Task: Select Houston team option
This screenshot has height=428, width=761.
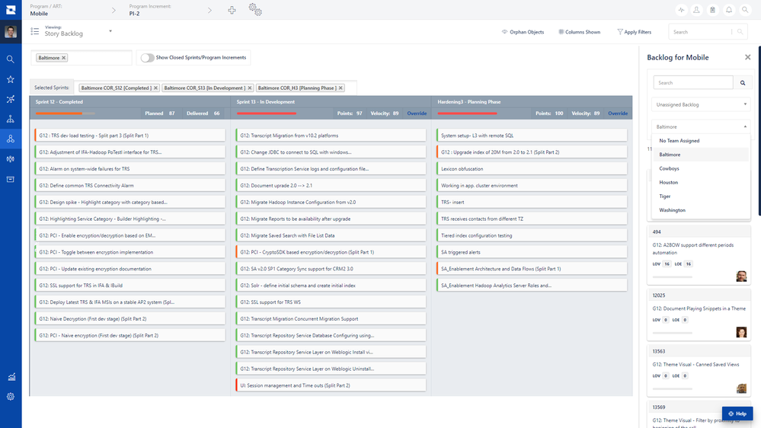Action: 701,183
